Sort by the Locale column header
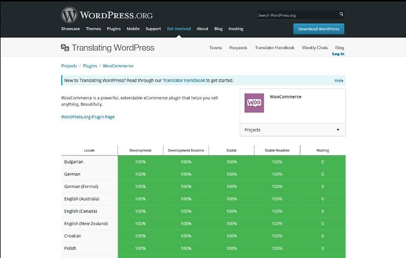Viewport: 406px width, 258px height. click(x=89, y=150)
